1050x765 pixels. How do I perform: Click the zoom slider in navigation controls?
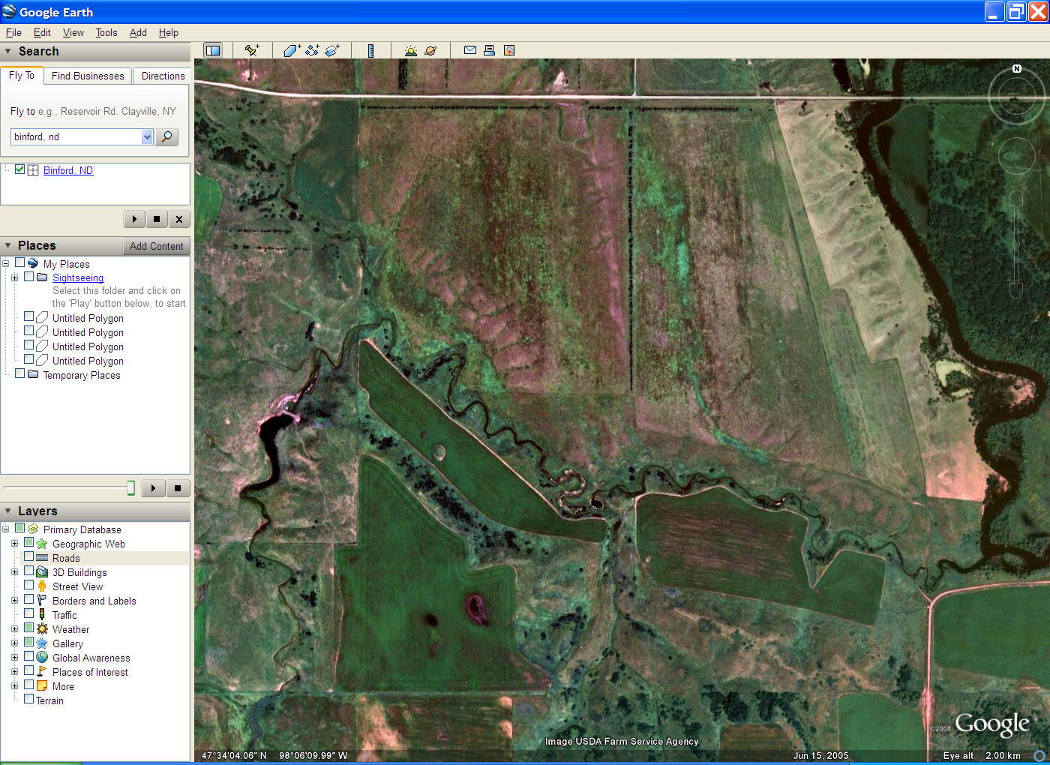click(1016, 244)
